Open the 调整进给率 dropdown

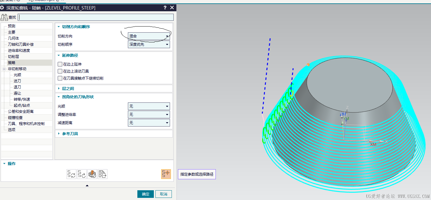tap(149, 115)
